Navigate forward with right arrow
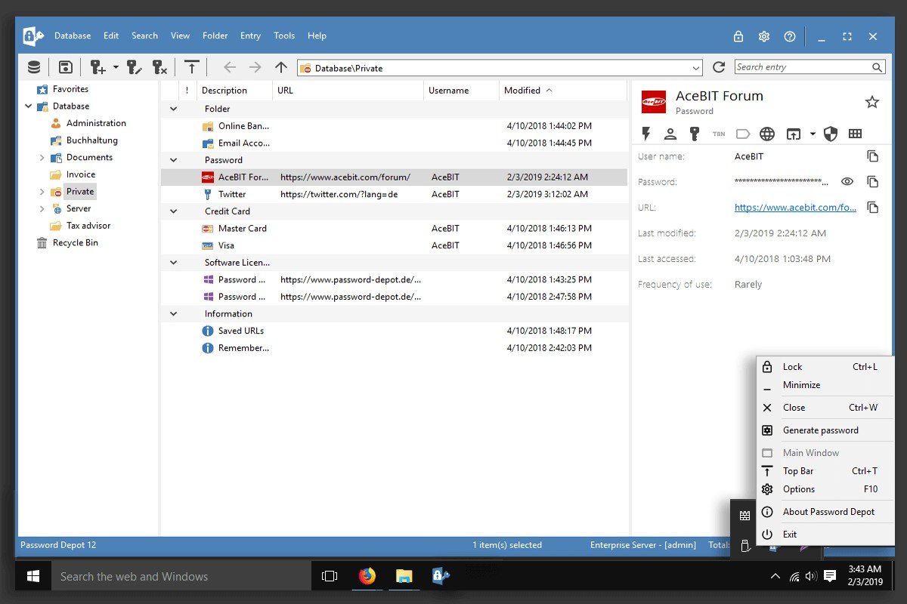Screen dimensions: 907x604 click(255, 67)
